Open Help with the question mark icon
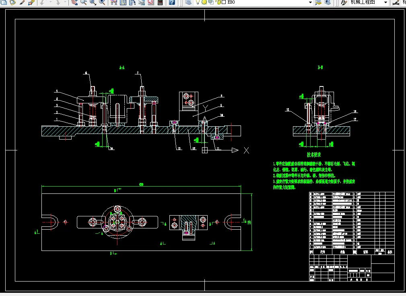The height and width of the screenshot is (296, 406). click(172, 2)
